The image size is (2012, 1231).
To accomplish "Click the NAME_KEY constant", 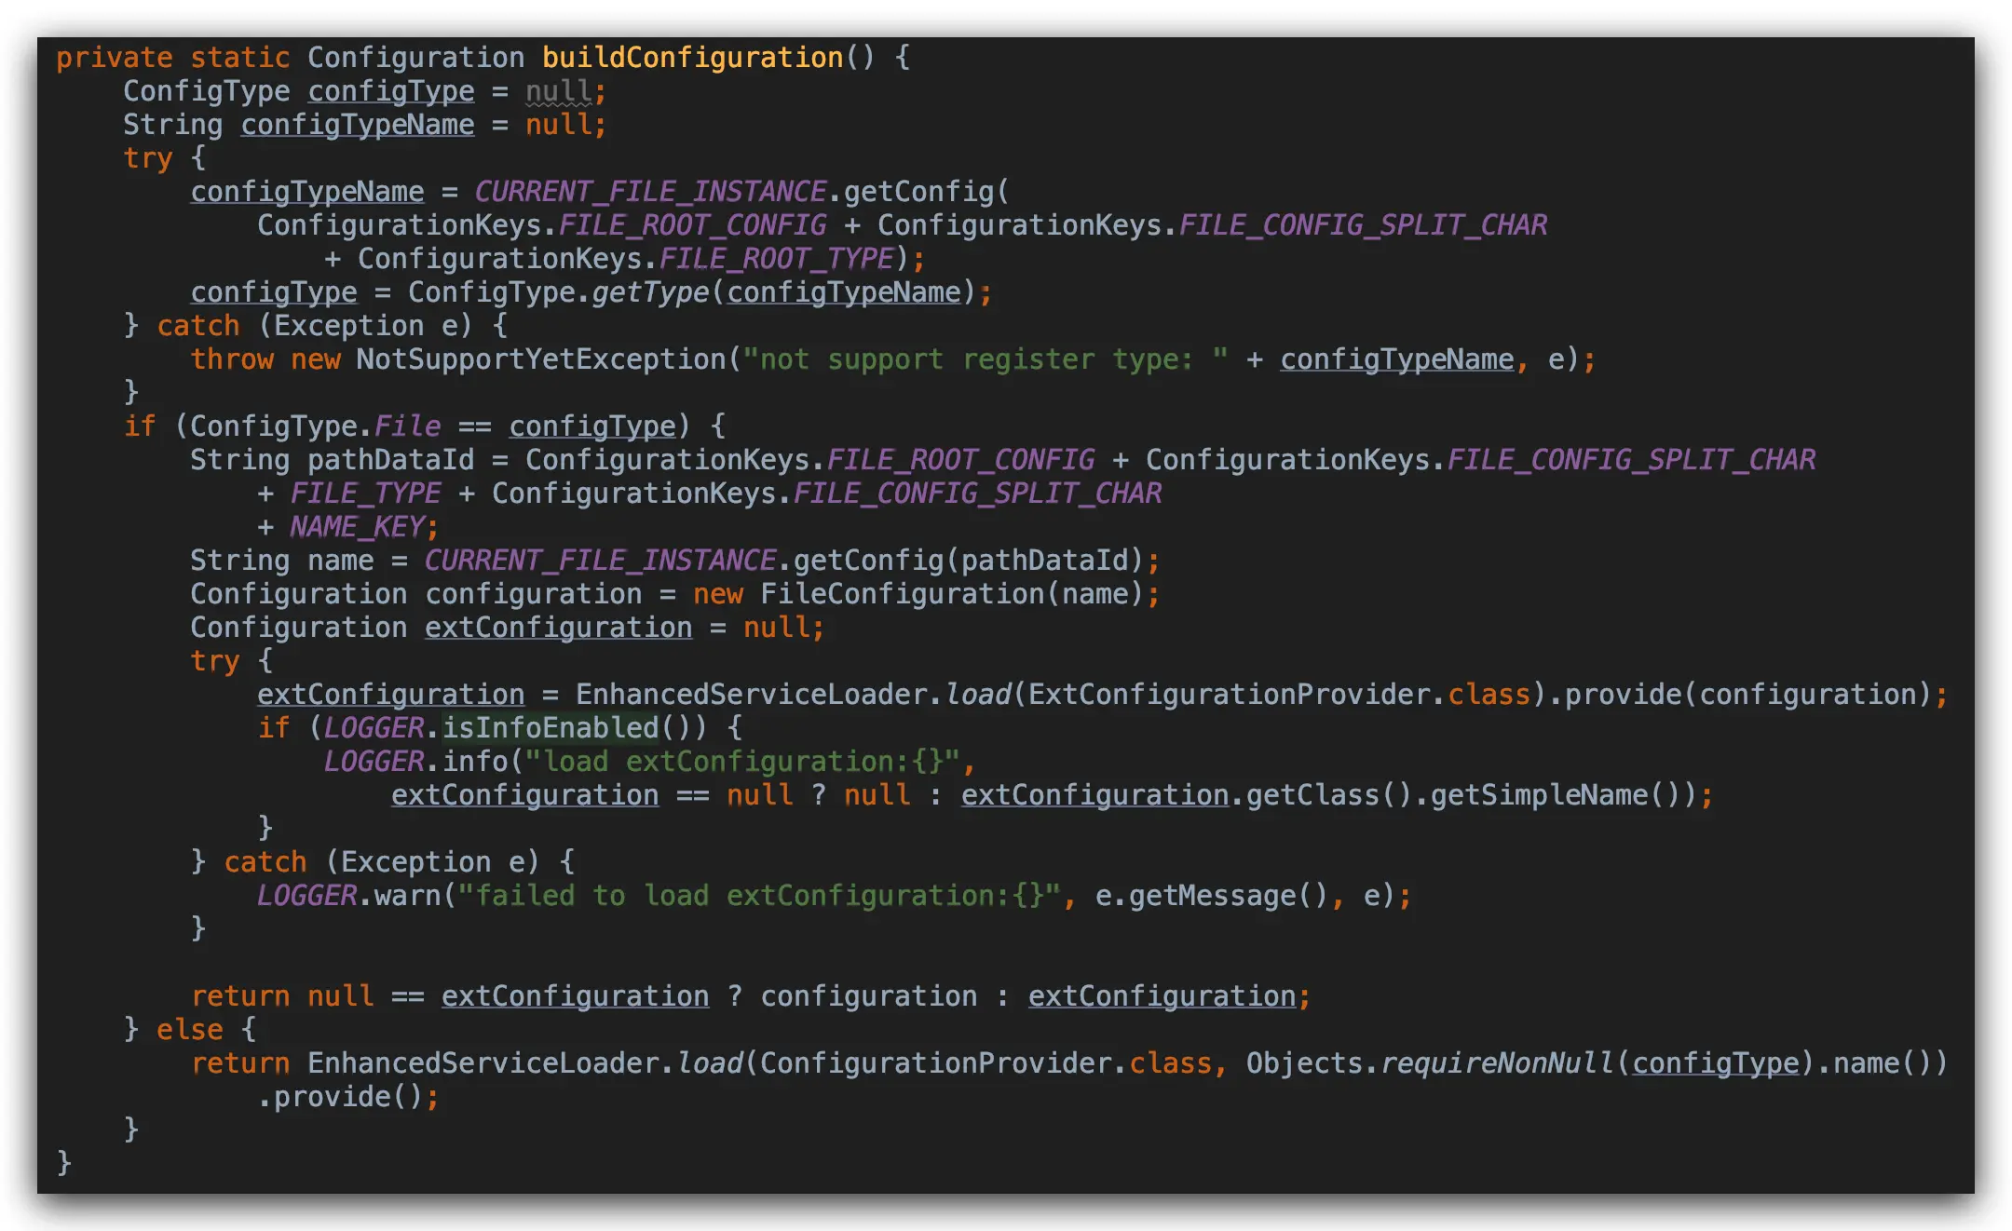I will (x=357, y=527).
